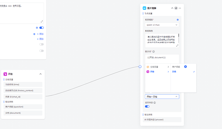The image size is (222, 129).
Task: Click the info icon next to 提示词
Action: (153, 52)
